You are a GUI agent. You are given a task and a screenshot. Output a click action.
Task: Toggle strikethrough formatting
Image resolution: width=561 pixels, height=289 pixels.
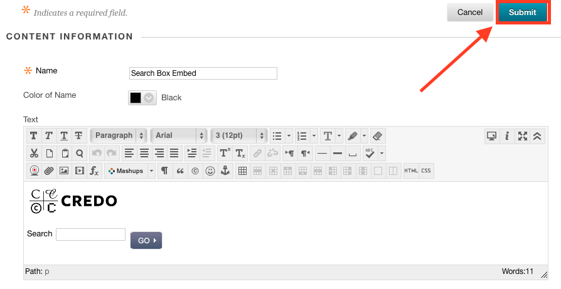click(78, 136)
